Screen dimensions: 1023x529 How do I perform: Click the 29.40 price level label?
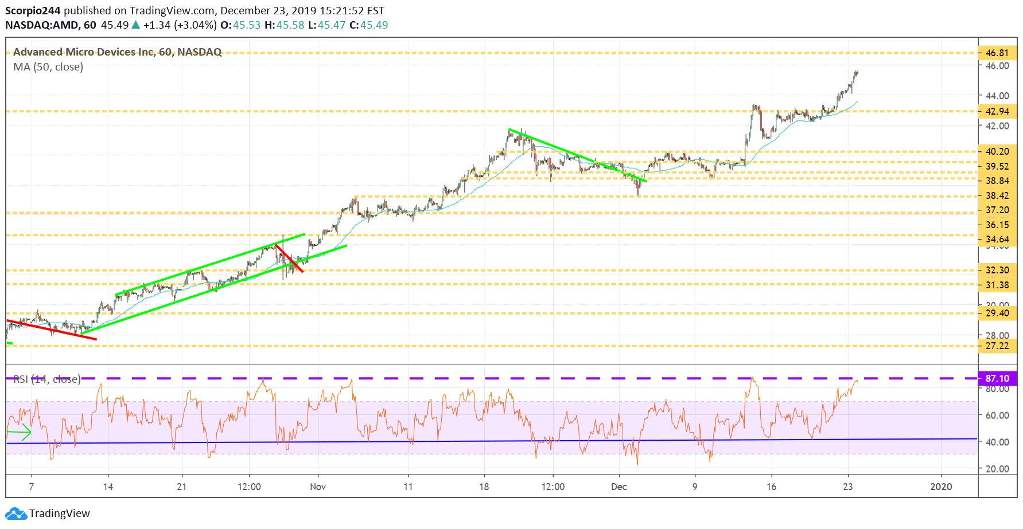997,313
